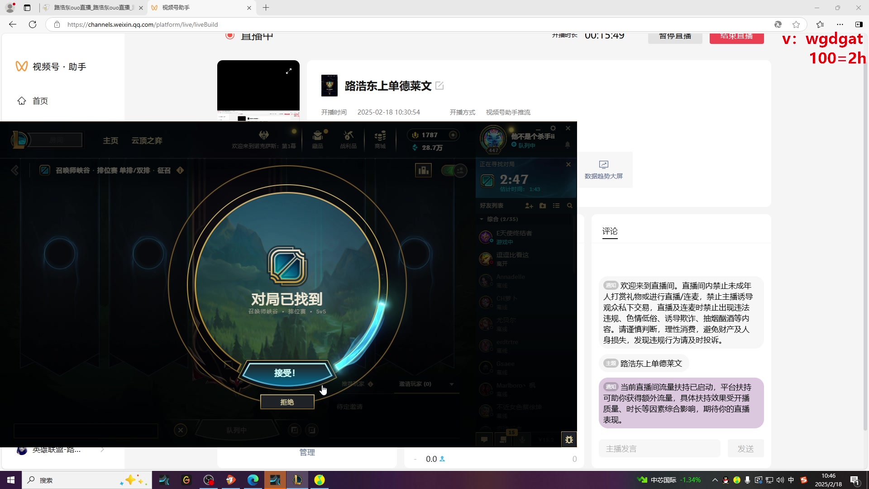Click the League logo play button
This screenshot has height=489, width=869.
click(x=20, y=140)
